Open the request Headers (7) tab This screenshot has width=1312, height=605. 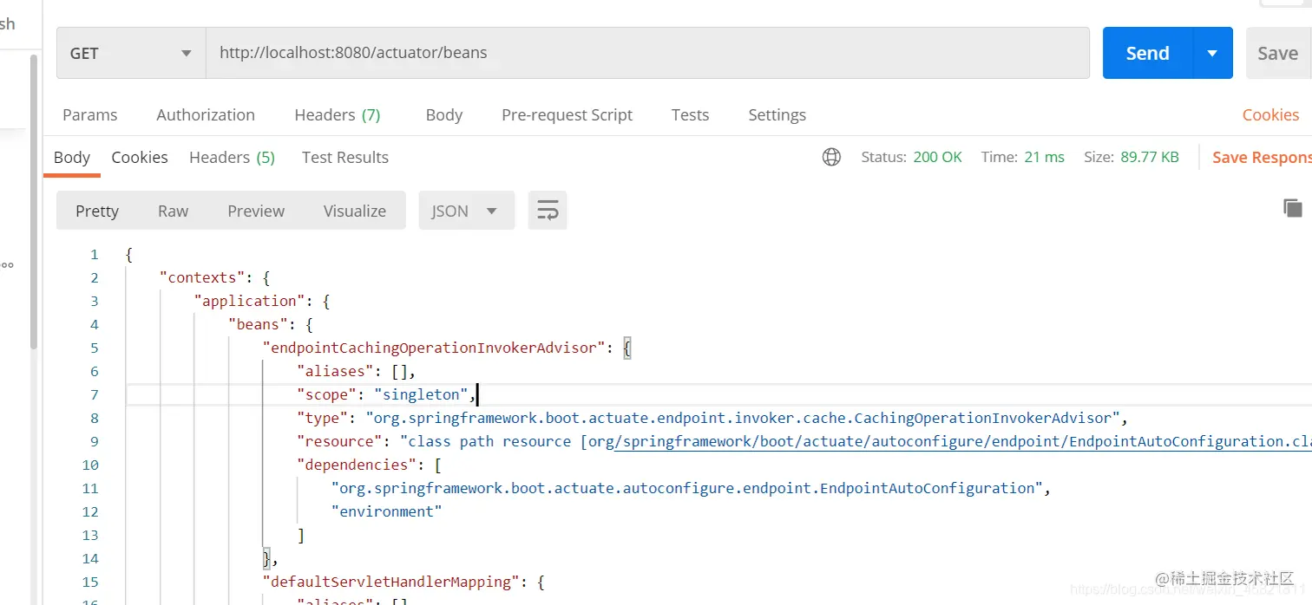[x=338, y=114]
